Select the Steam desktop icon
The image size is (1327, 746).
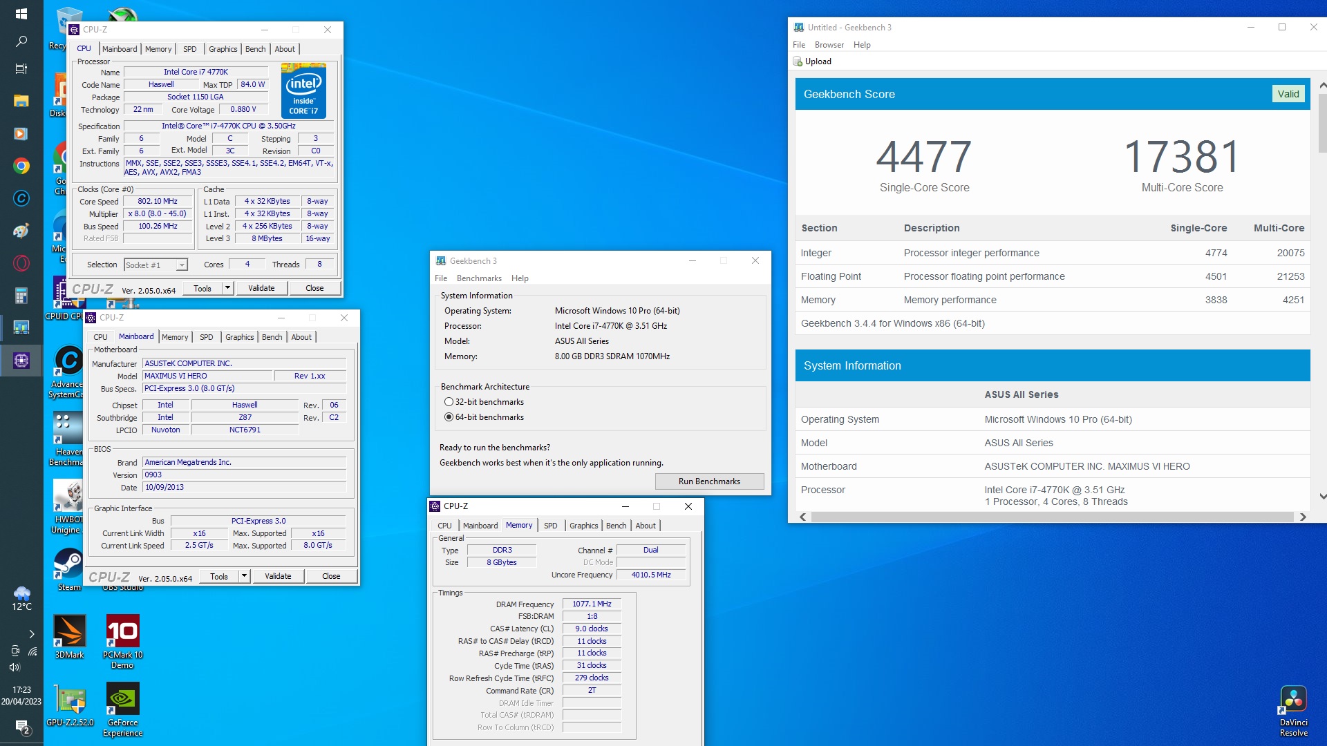pos(68,570)
